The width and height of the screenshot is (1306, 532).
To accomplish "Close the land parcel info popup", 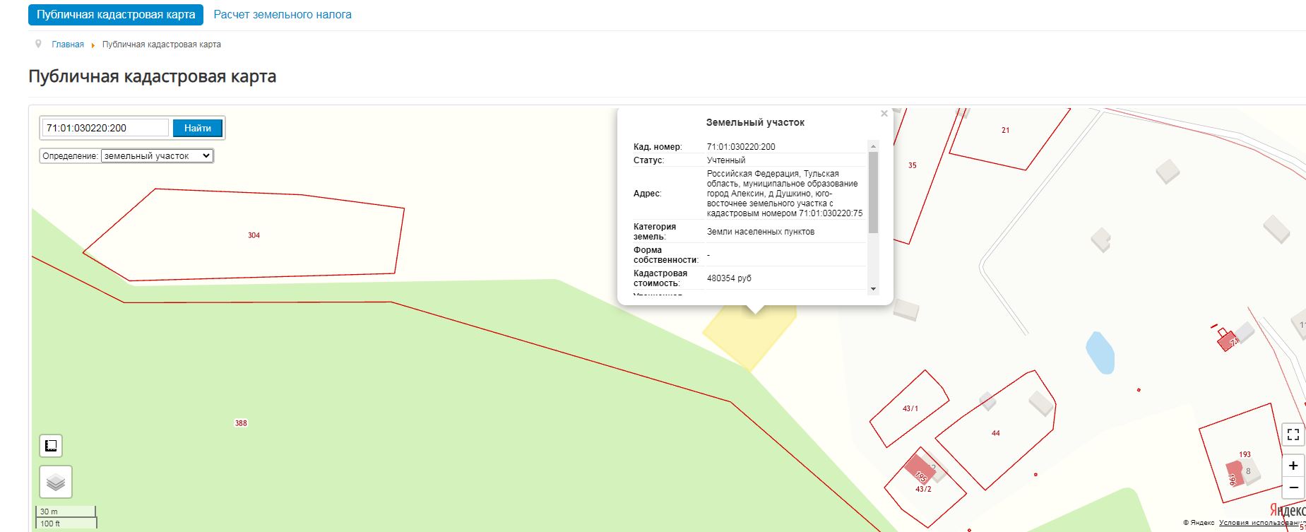I will 884,114.
